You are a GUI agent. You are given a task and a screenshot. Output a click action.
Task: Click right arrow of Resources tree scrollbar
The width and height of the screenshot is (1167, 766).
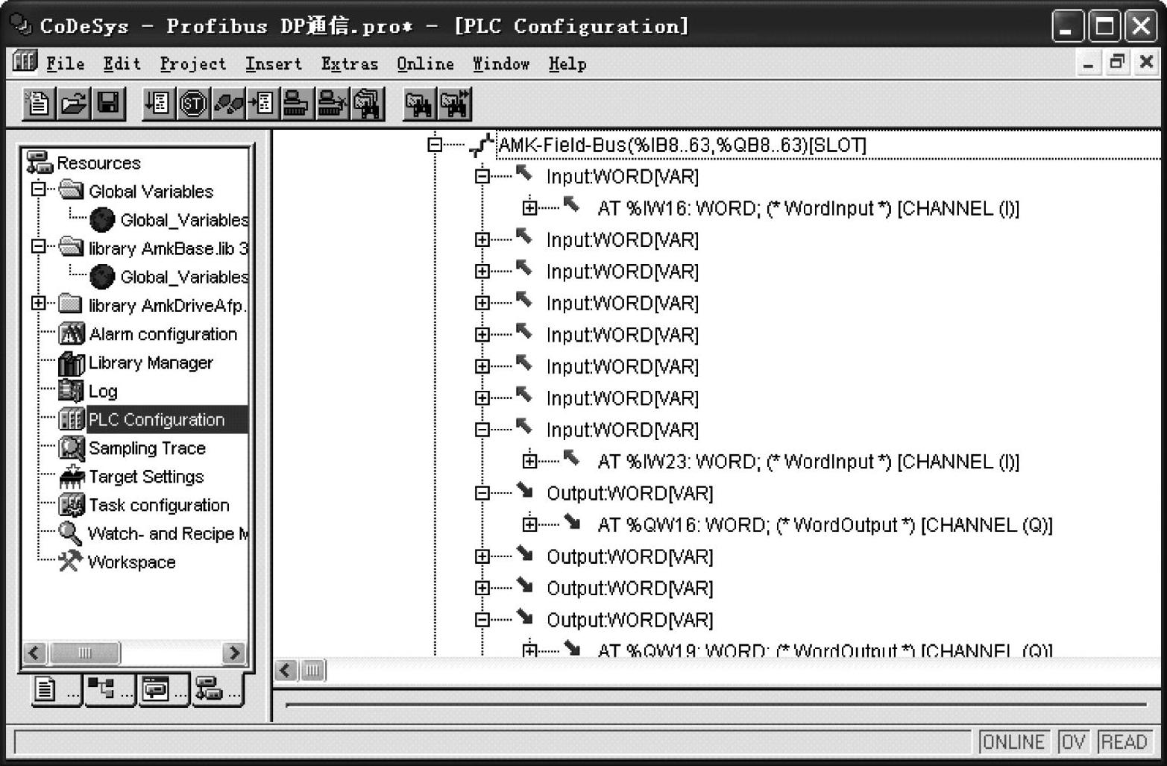point(234,653)
